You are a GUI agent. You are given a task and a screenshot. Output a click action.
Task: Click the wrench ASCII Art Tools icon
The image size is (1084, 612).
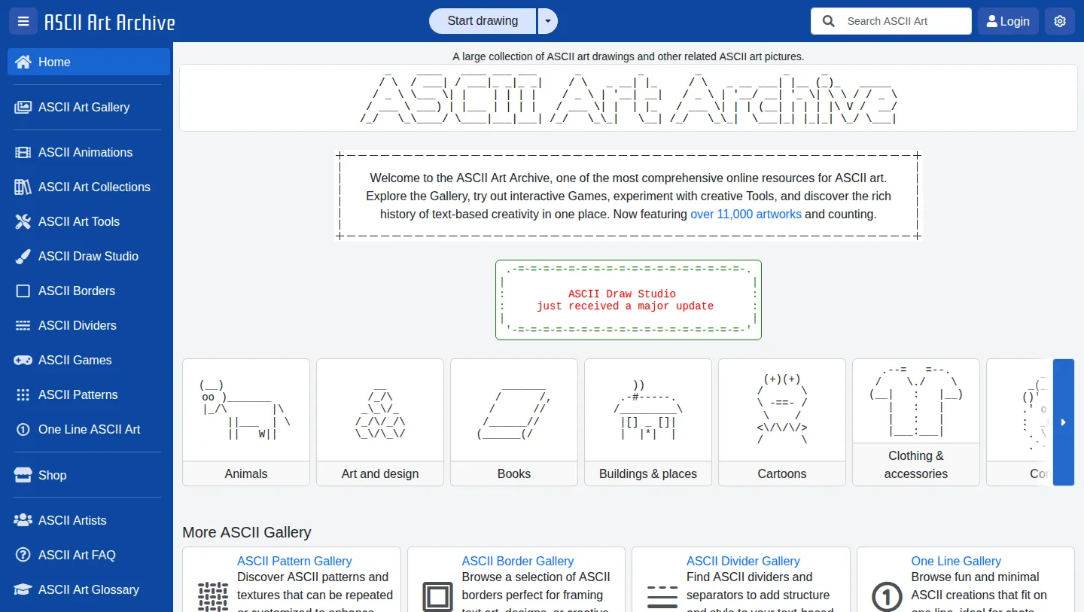[x=23, y=221]
